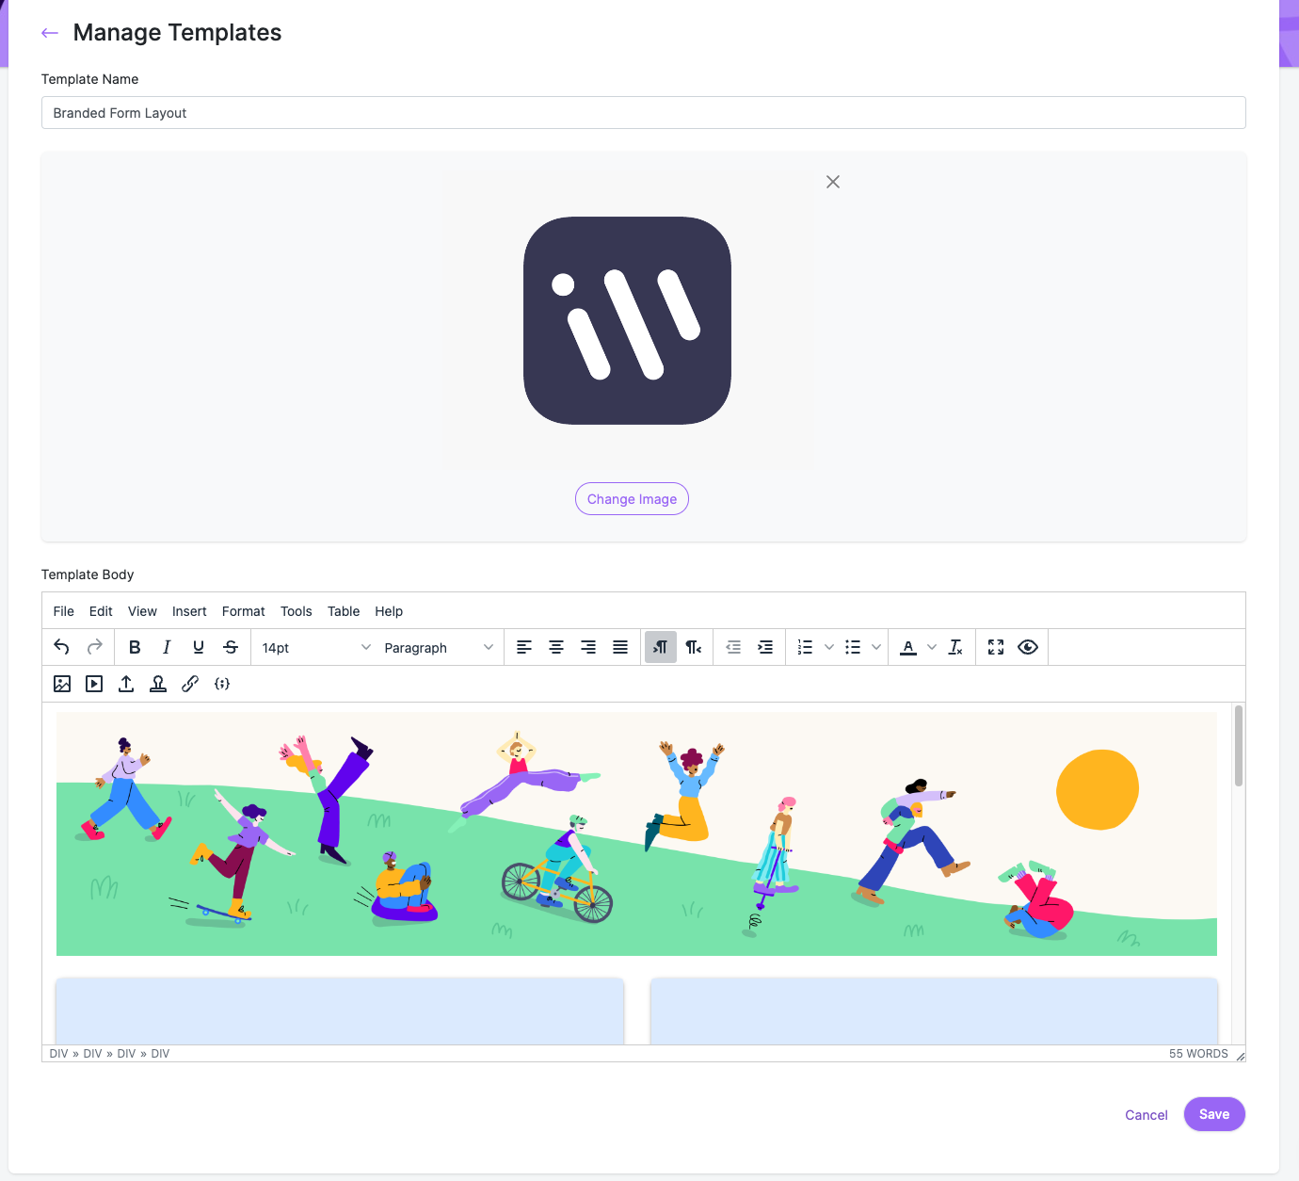Viewport: 1299px width, 1181px height.
Task: Expand numbered list style options
Action: [x=828, y=647]
